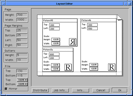Edit the Gutters Width field
This screenshot has width=133, height=96.
tap(22, 60)
